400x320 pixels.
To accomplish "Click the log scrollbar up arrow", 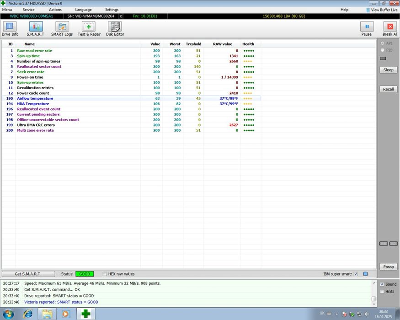I will click(x=374, y=283).
